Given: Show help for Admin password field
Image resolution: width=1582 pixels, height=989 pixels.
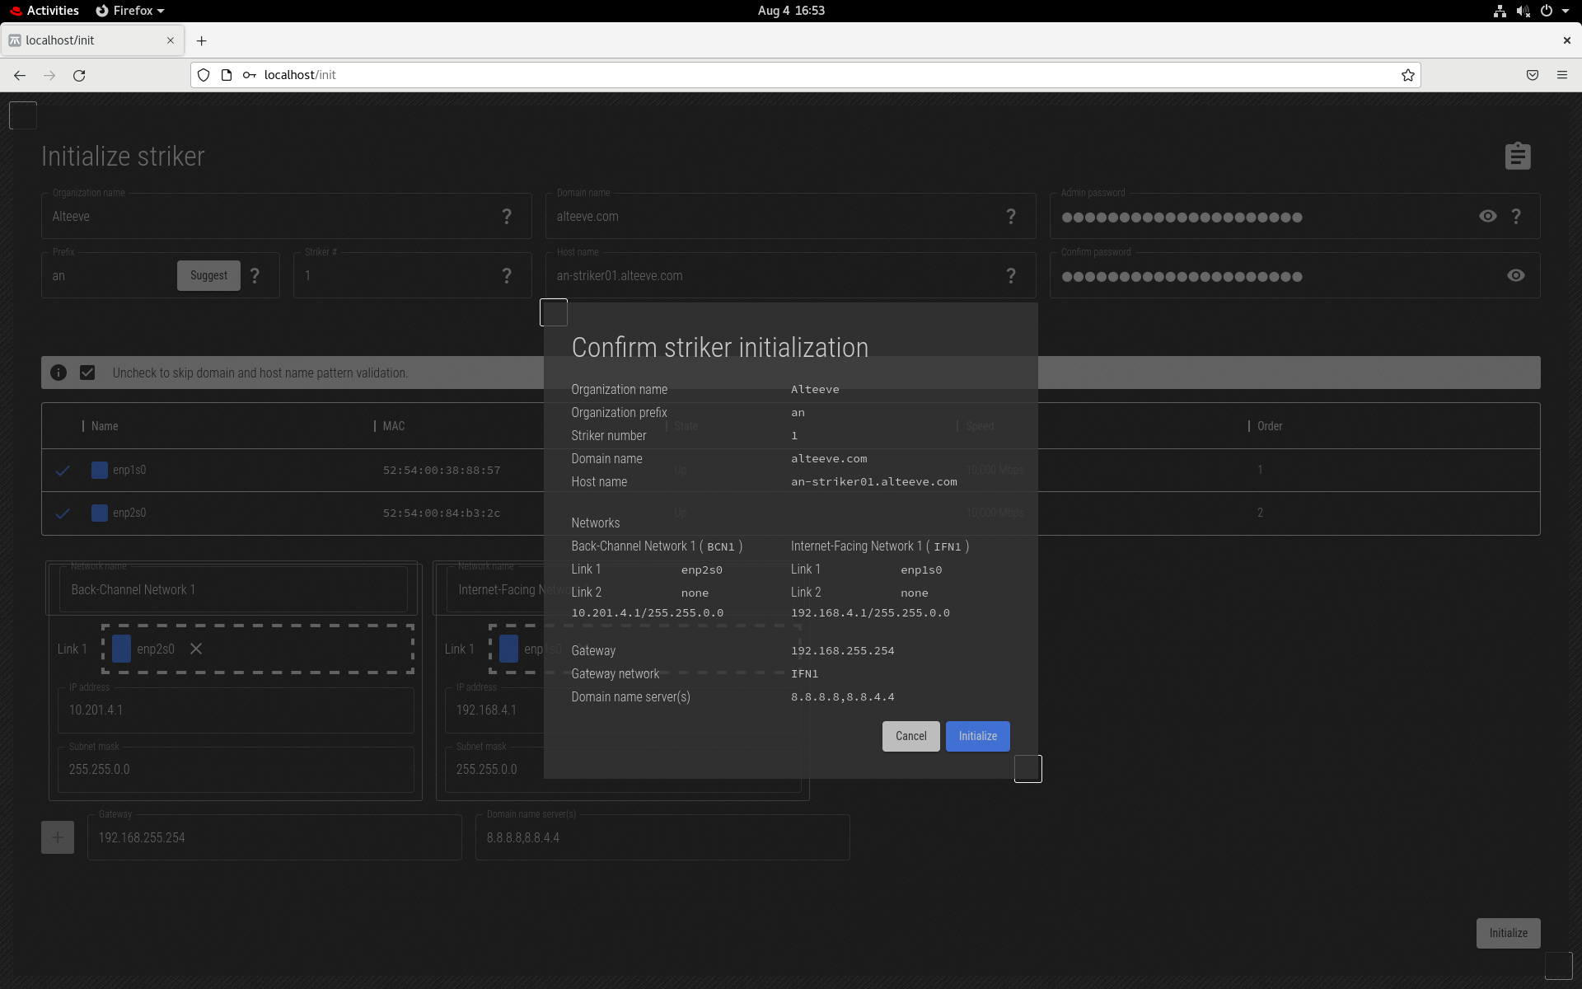Looking at the screenshot, I should coord(1516,216).
